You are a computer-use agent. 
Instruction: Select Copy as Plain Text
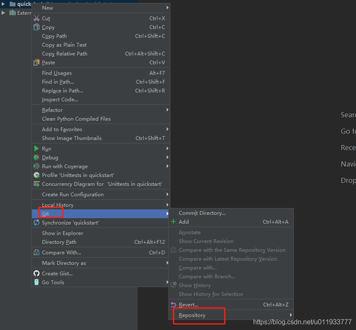[101, 45]
